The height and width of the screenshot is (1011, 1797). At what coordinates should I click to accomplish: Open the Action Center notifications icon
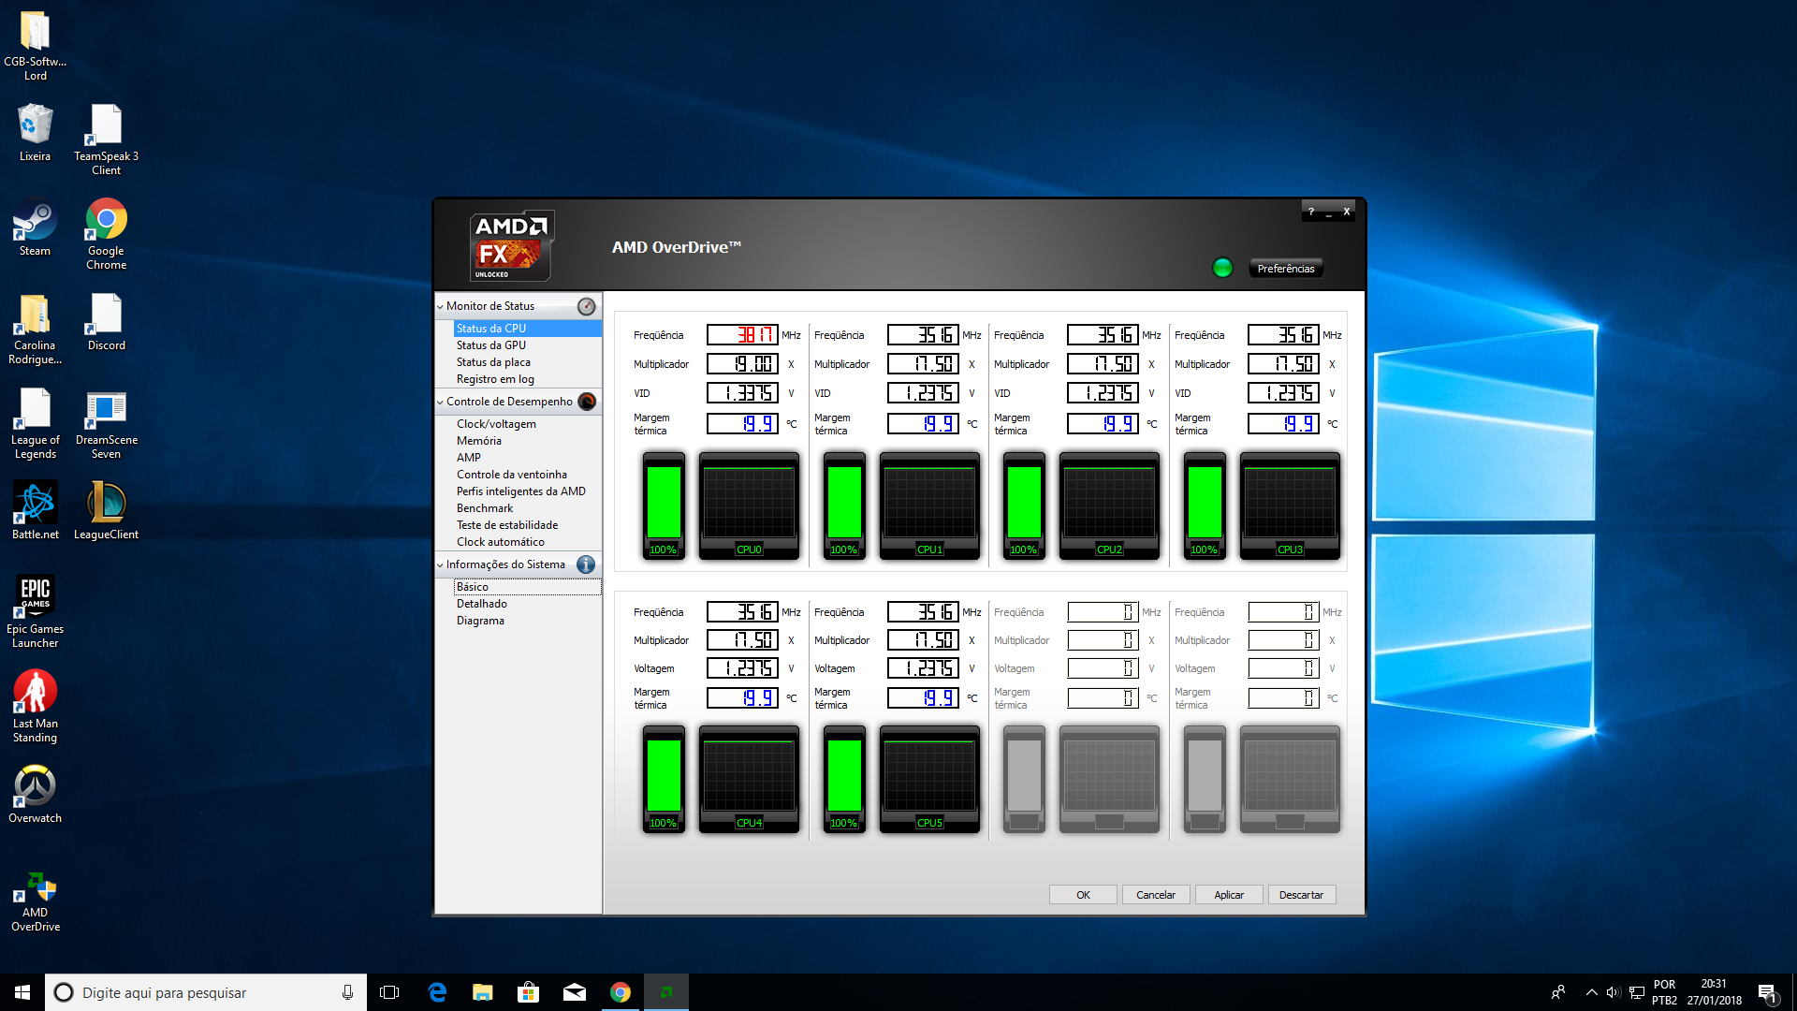(x=1767, y=993)
